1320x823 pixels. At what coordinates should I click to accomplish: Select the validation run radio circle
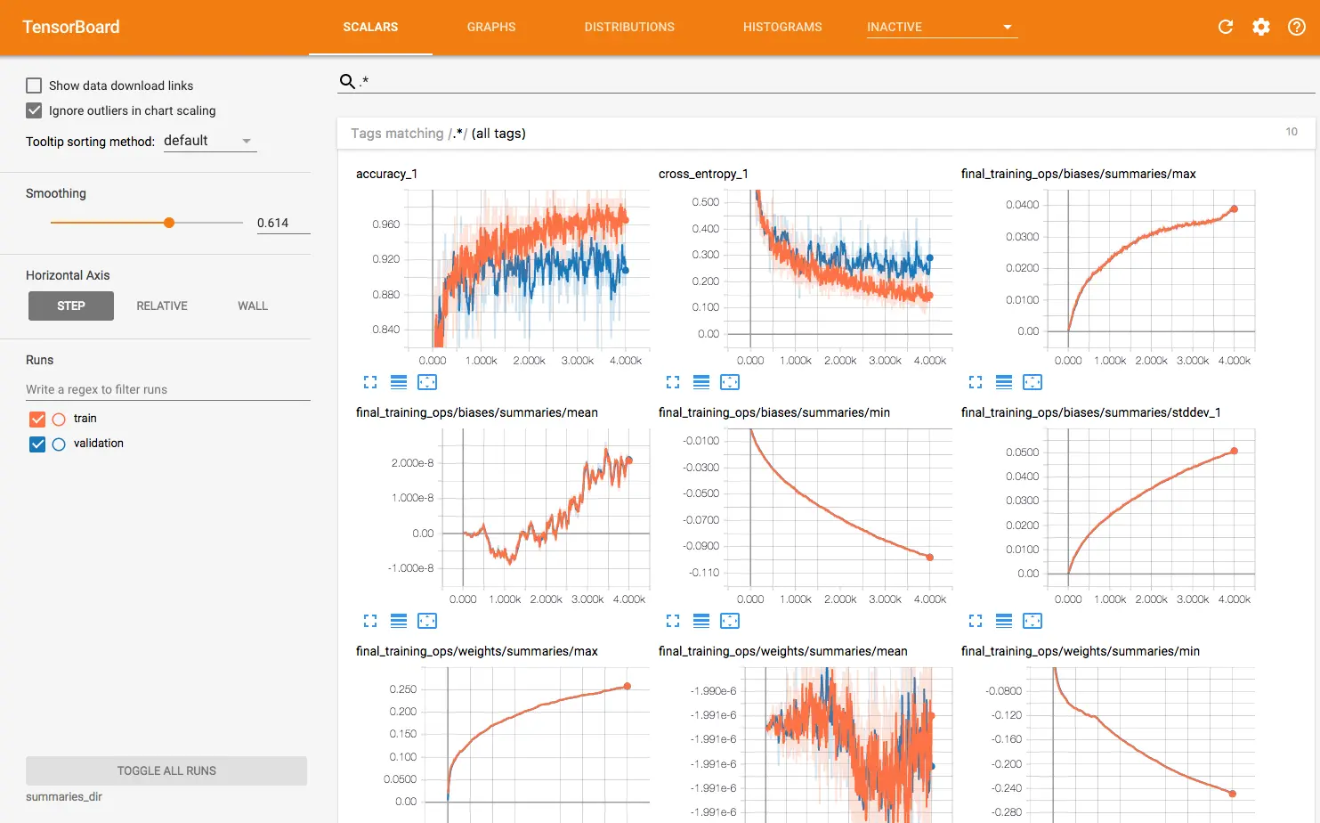pos(59,444)
